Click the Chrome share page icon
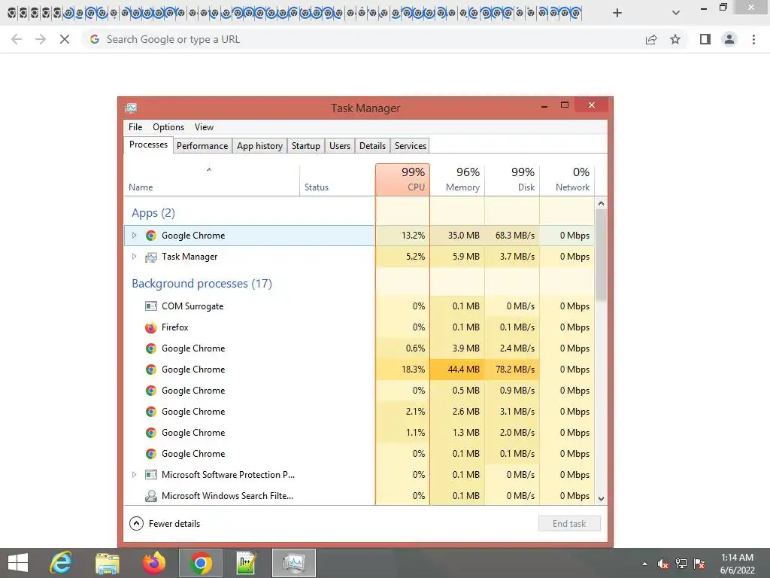770x578 pixels. [651, 39]
